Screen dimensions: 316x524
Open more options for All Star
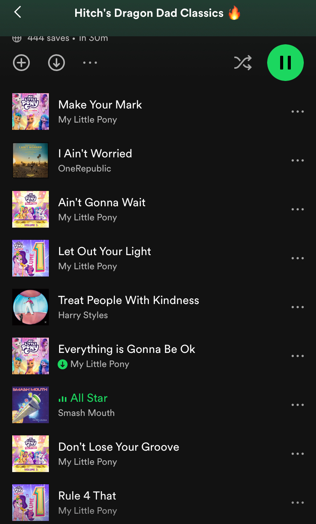[298, 405]
